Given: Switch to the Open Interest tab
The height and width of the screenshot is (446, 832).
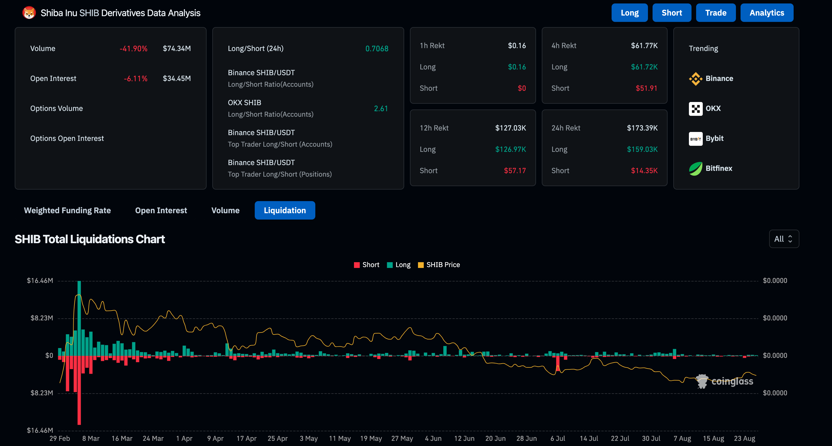Looking at the screenshot, I should (x=161, y=211).
